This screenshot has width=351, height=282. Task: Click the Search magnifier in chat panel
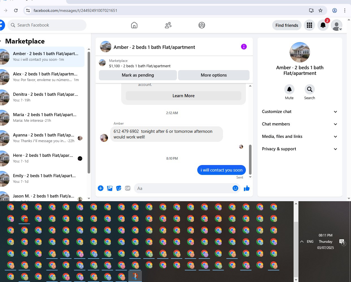click(x=310, y=89)
